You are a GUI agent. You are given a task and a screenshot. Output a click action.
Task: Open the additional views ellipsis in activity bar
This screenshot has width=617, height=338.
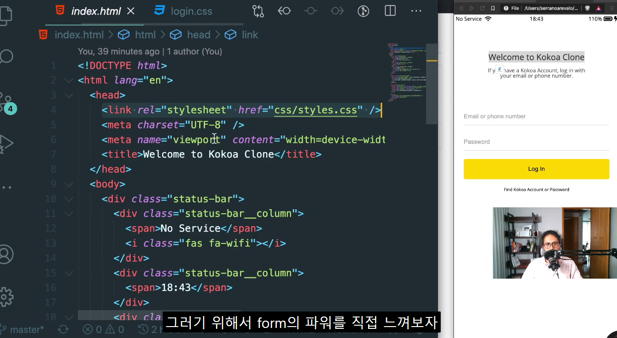coord(6,187)
